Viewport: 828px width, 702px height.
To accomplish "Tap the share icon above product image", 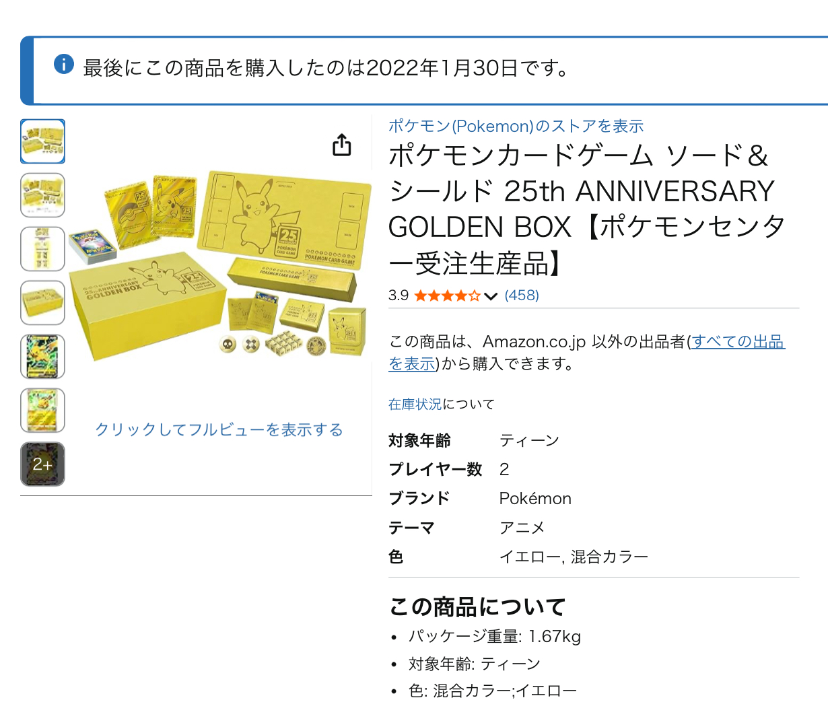I will 342,145.
